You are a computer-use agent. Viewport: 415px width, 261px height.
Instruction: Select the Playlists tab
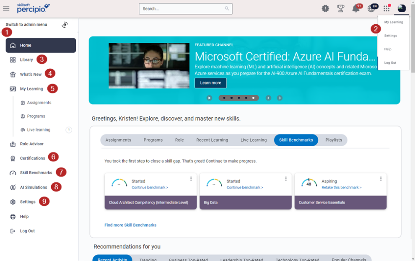tap(334, 140)
